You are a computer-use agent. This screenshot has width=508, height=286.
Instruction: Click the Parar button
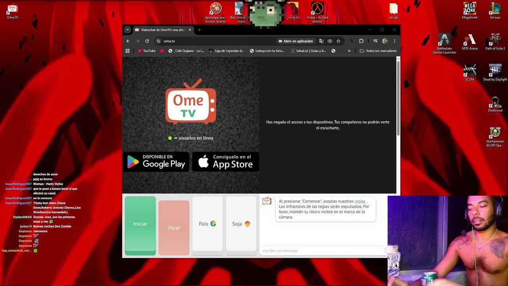174,228
